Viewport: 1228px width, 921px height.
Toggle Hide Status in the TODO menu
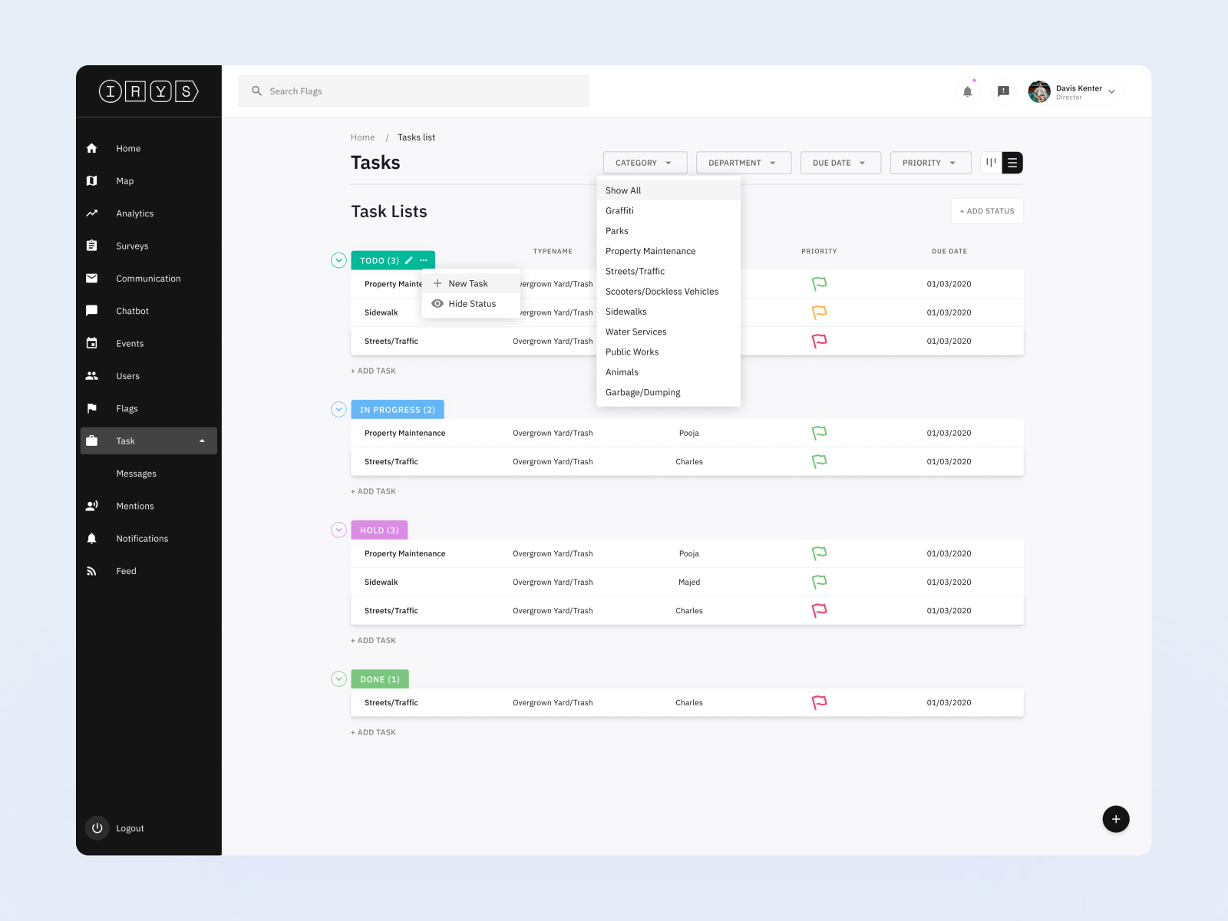pyautogui.click(x=470, y=303)
